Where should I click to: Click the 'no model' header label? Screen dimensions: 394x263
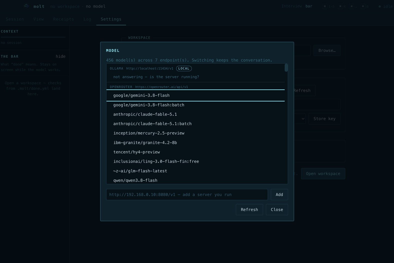pos(96,6)
